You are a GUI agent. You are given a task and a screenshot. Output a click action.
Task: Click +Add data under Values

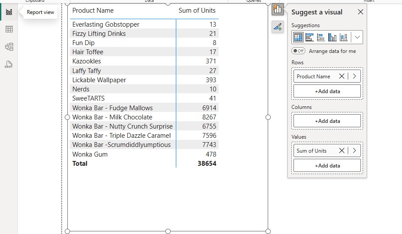(x=327, y=166)
